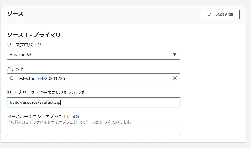Click the bucket field showing test-s3bucket-20241225
This screenshot has width=251, height=148.
pos(93,78)
